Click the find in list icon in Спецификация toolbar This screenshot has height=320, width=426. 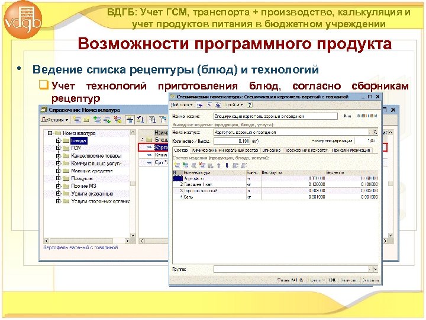click(200, 105)
